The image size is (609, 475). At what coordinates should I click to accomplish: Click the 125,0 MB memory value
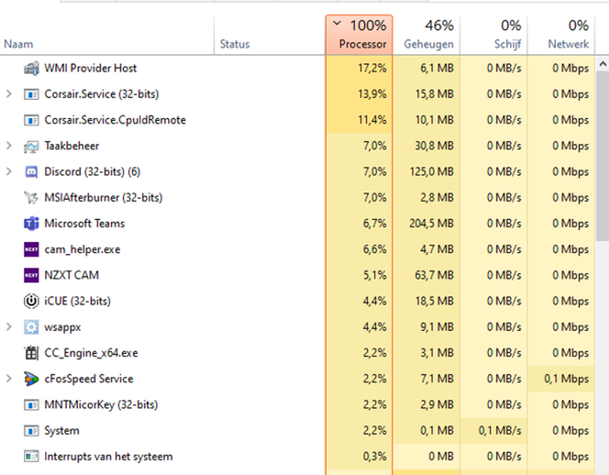(431, 171)
